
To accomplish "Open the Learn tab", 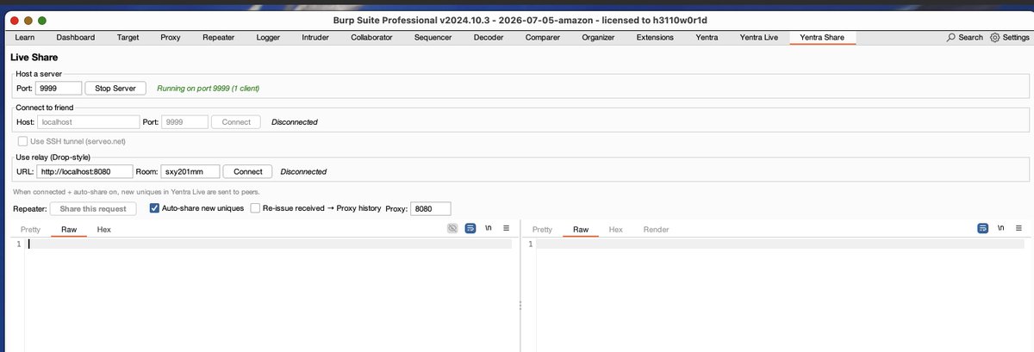I will click(x=25, y=37).
